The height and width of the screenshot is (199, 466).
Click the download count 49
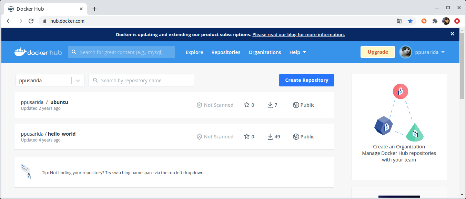(277, 137)
